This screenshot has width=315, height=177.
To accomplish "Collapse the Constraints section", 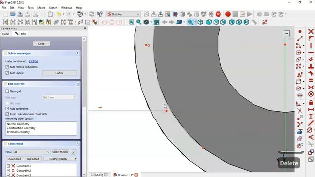I will (x=78, y=144).
